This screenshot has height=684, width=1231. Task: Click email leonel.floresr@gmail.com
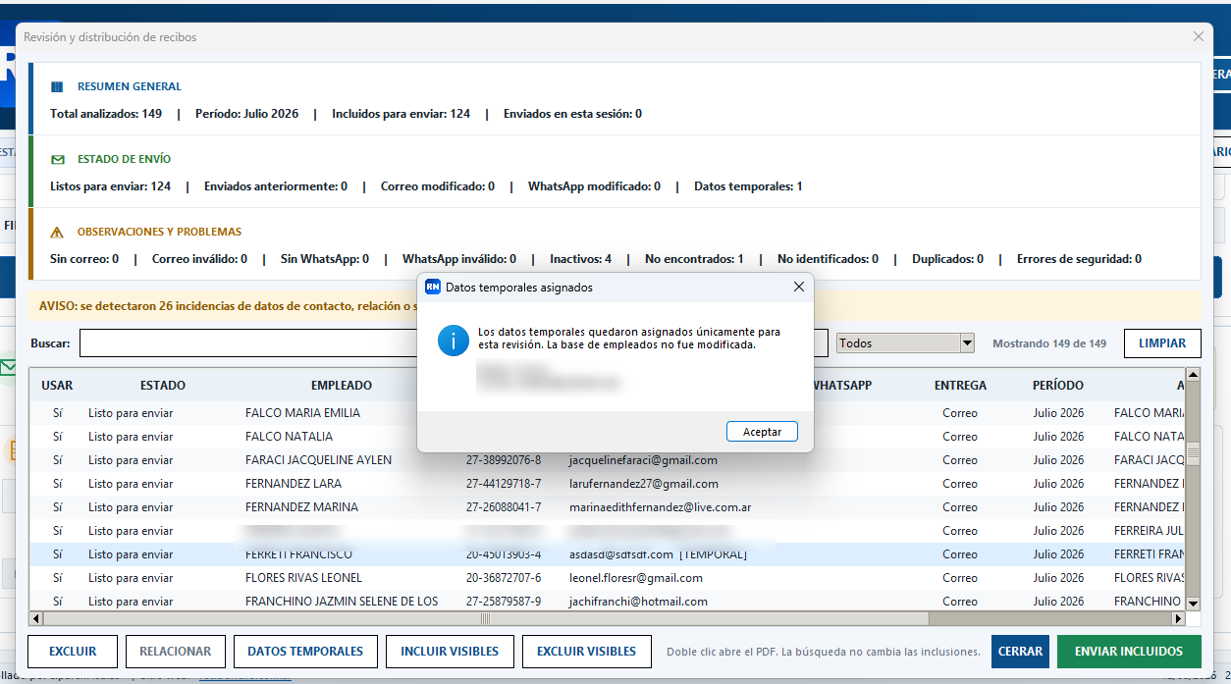point(636,578)
